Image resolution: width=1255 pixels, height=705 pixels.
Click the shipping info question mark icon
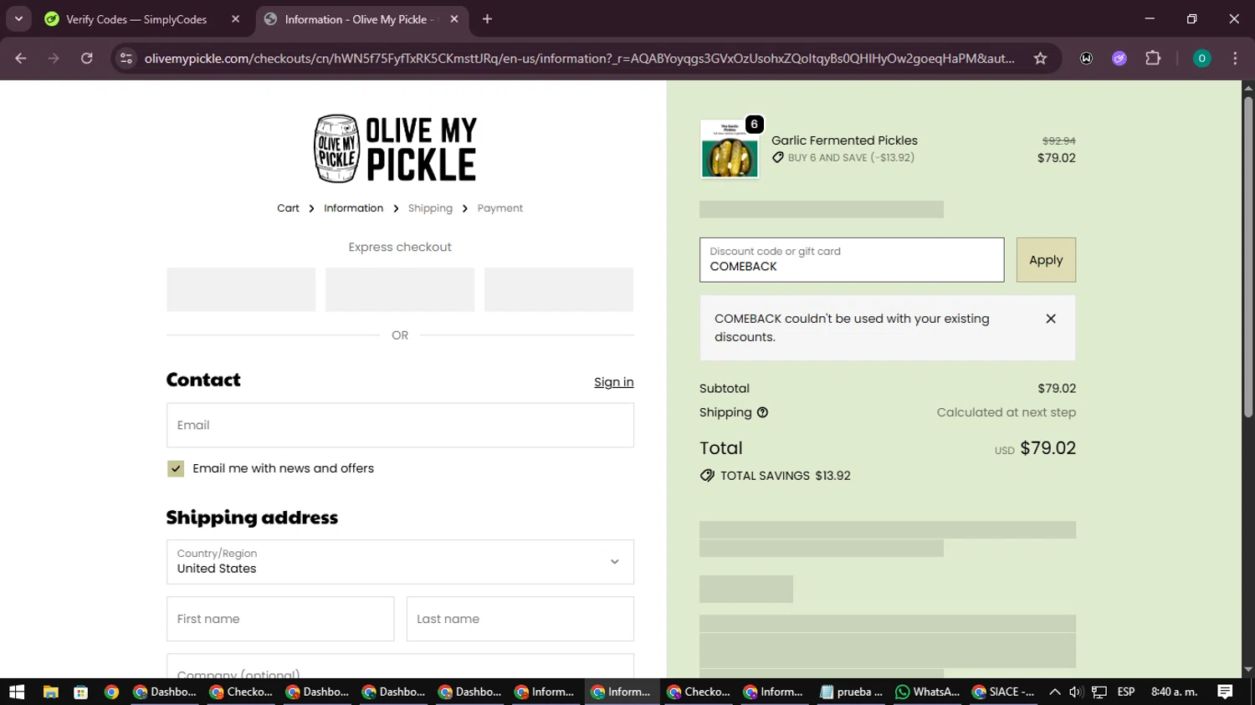[762, 412]
